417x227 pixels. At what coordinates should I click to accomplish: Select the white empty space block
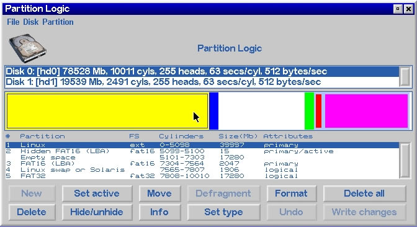(x=261, y=111)
